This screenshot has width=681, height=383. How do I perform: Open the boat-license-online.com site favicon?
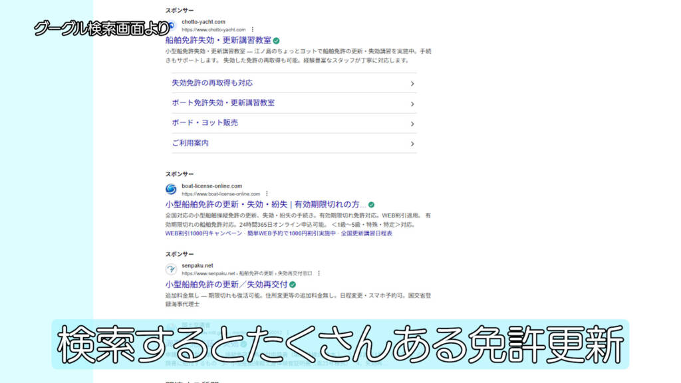[171, 190]
